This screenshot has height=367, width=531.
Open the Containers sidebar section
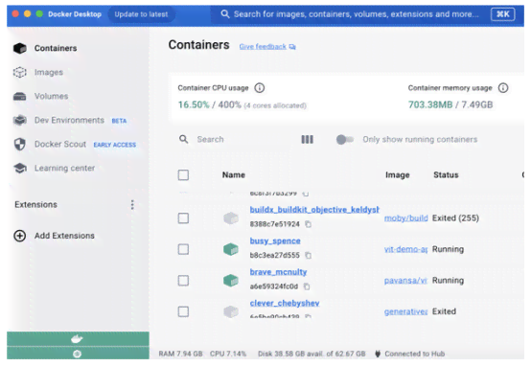[56, 48]
